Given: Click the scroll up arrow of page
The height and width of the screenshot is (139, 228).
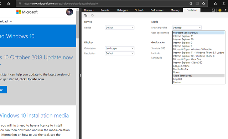Looking at the screenshot, I should point(78,10).
